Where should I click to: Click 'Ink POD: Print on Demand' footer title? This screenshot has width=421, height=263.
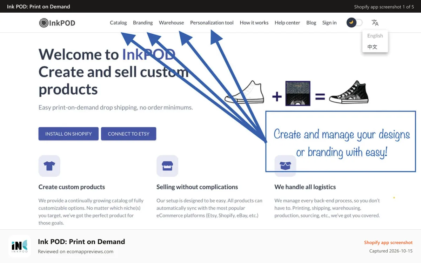81,242
